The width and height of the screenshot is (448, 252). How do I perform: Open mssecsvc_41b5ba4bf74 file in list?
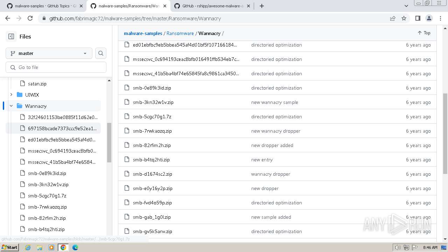point(186,73)
